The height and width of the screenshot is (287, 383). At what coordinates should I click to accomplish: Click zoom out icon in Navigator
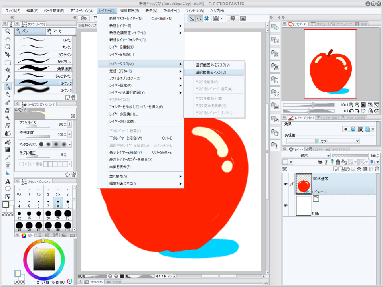[351, 105]
